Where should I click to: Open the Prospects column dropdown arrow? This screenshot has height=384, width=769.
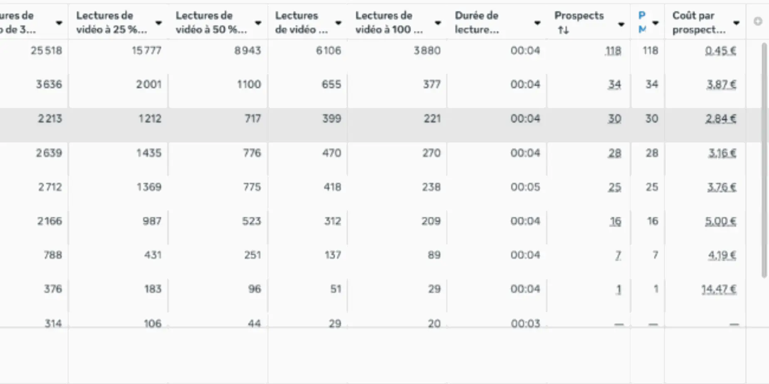621,24
